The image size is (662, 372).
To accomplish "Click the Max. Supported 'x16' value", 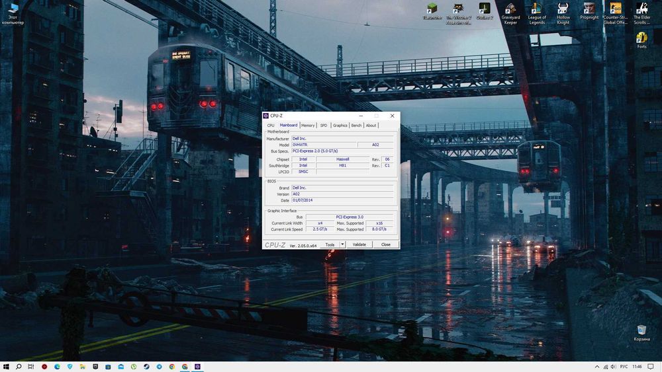I will coord(379,223).
